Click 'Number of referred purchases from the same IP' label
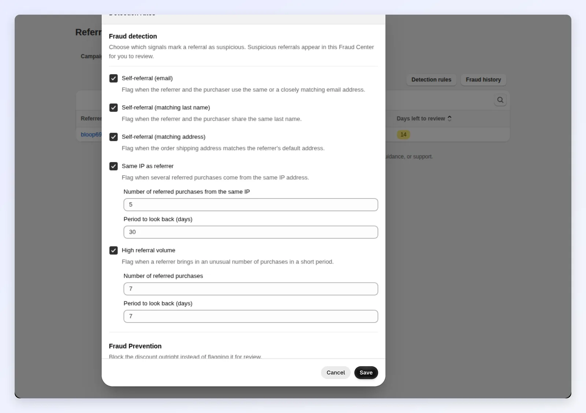 [x=187, y=192]
